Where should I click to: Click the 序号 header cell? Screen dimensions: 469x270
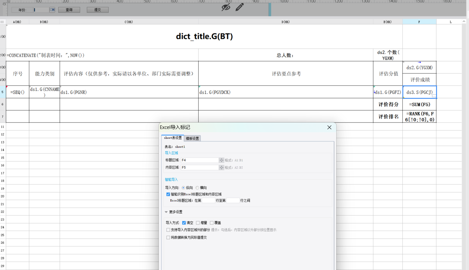click(17, 74)
